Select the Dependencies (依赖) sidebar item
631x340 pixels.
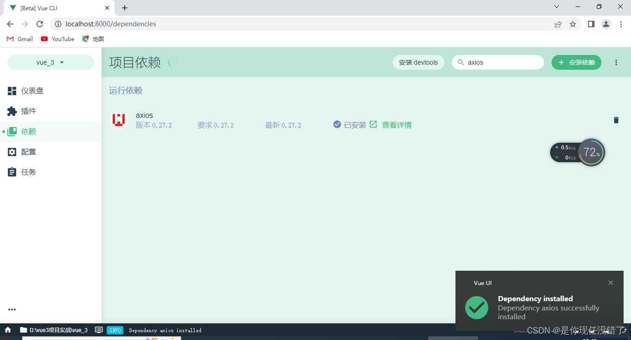51,132
